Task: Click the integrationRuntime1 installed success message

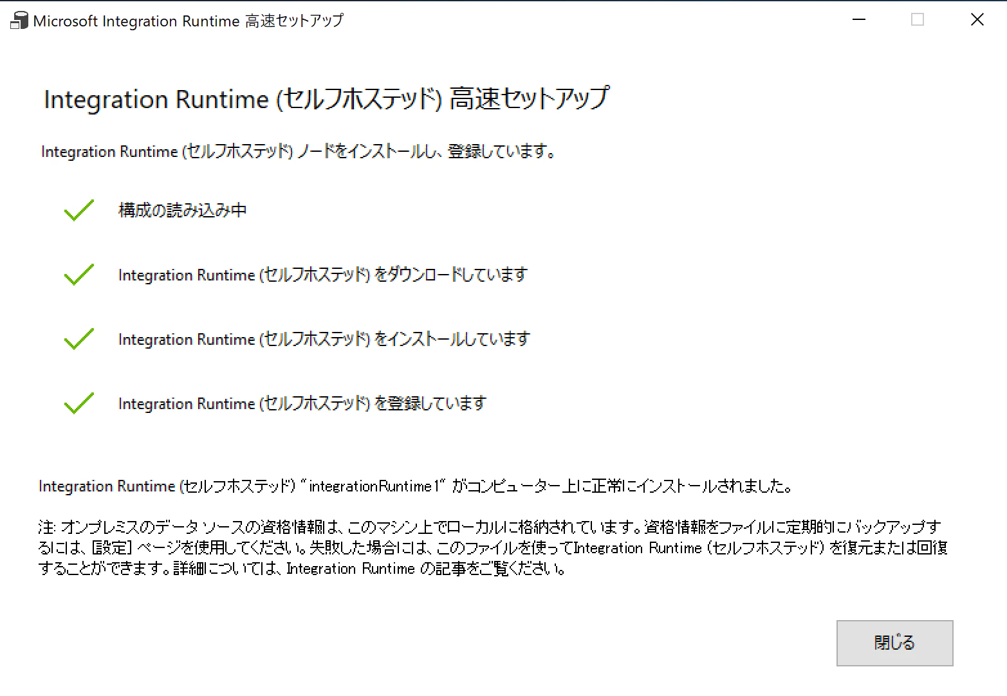Action: 416,486
